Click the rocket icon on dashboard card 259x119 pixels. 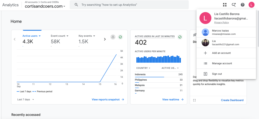pos(195,35)
